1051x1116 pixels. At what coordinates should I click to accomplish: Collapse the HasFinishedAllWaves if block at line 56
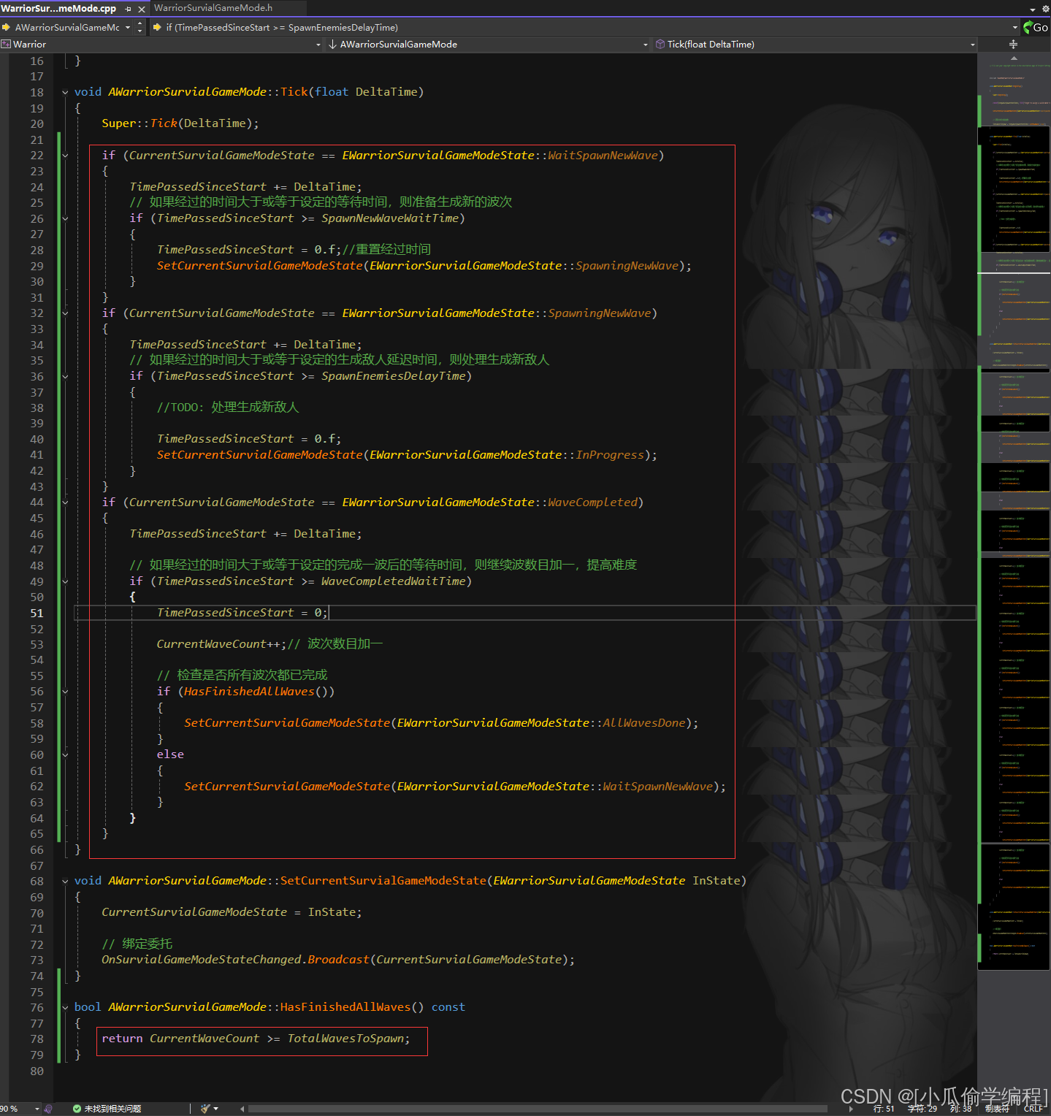pyautogui.click(x=65, y=692)
